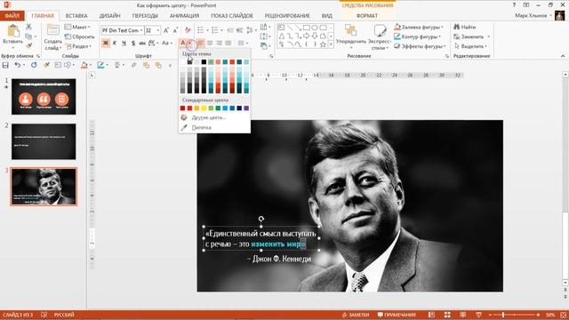The width and height of the screenshot is (569, 320).
Task: Toggle justified text alignment
Action: (228, 44)
